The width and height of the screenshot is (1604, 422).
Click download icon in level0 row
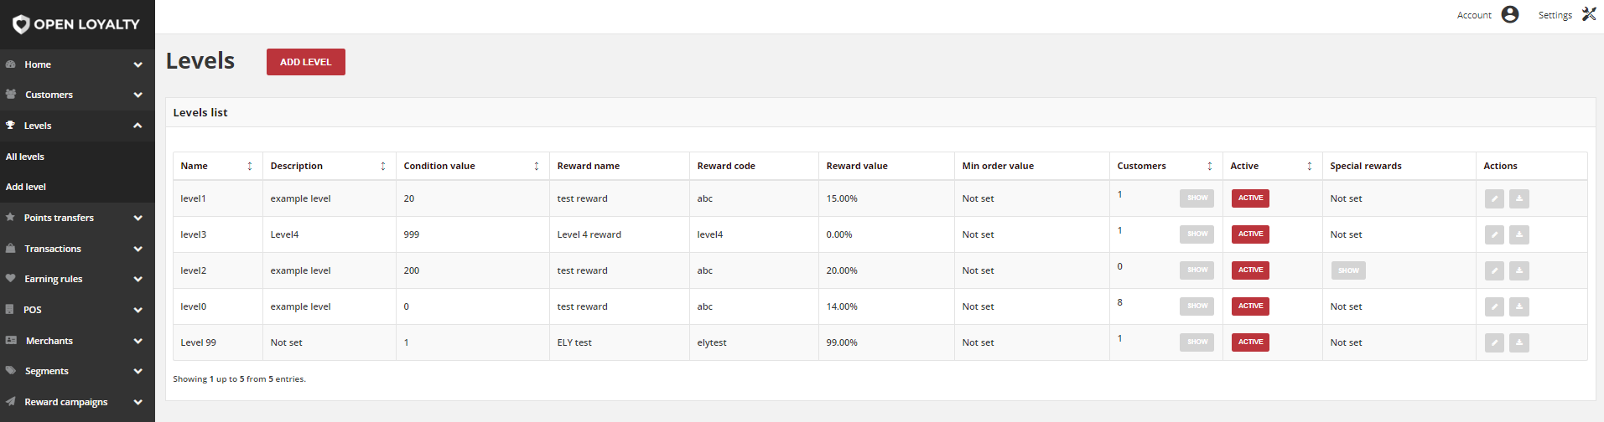1519,306
